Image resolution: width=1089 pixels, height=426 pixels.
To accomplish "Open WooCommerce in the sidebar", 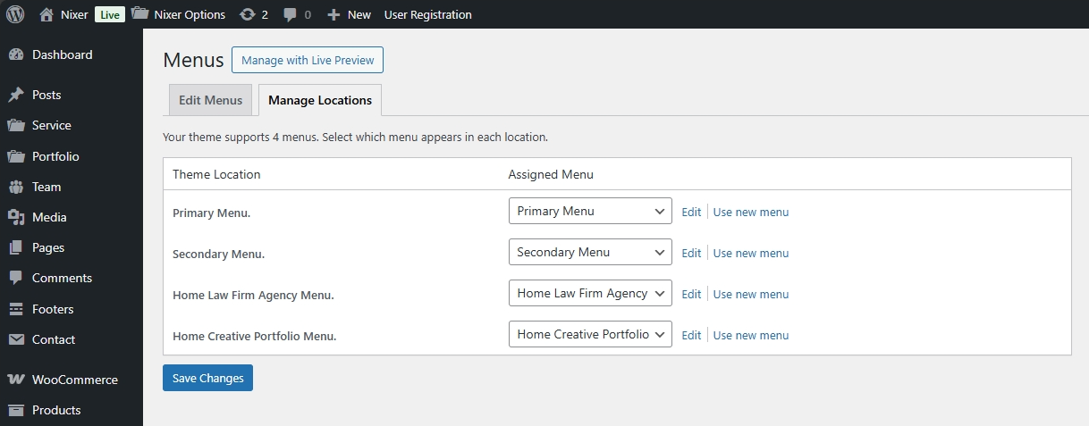I will click(x=74, y=380).
